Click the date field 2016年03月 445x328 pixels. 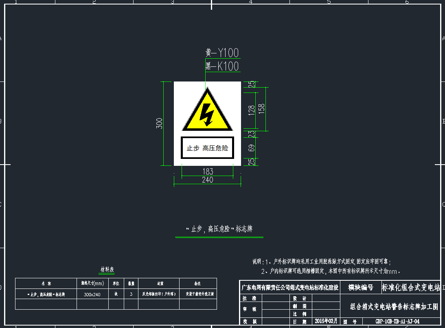tap(326, 321)
